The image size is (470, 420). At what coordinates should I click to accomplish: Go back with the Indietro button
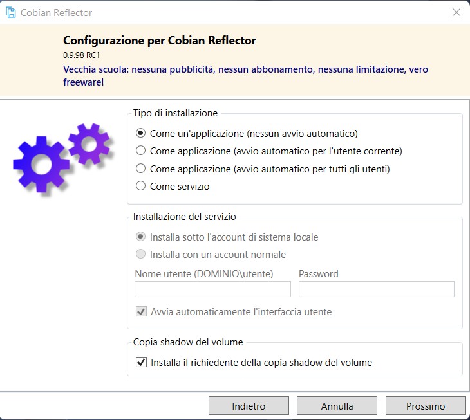(x=249, y=406)
